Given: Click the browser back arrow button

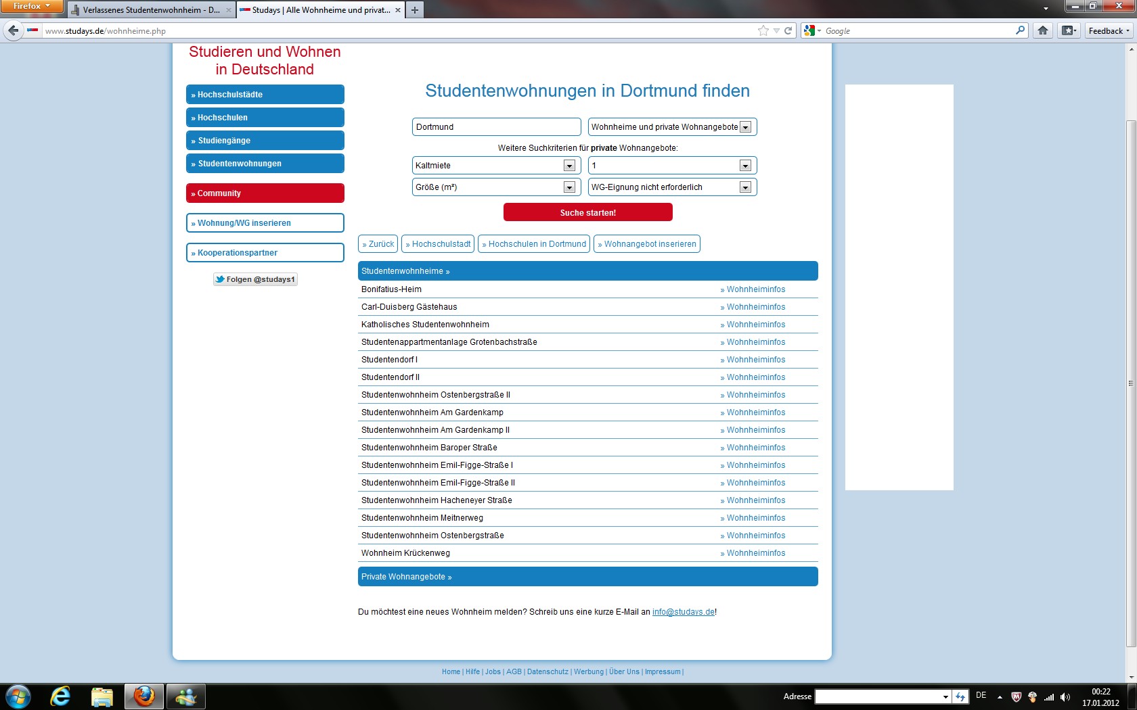Looking at the screenshot, I should (x=13, y=30).
